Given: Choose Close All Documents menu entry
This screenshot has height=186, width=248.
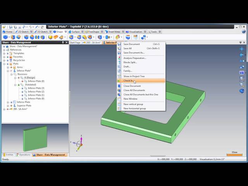Looking at the screenshot, I should (x=134, y=90).
